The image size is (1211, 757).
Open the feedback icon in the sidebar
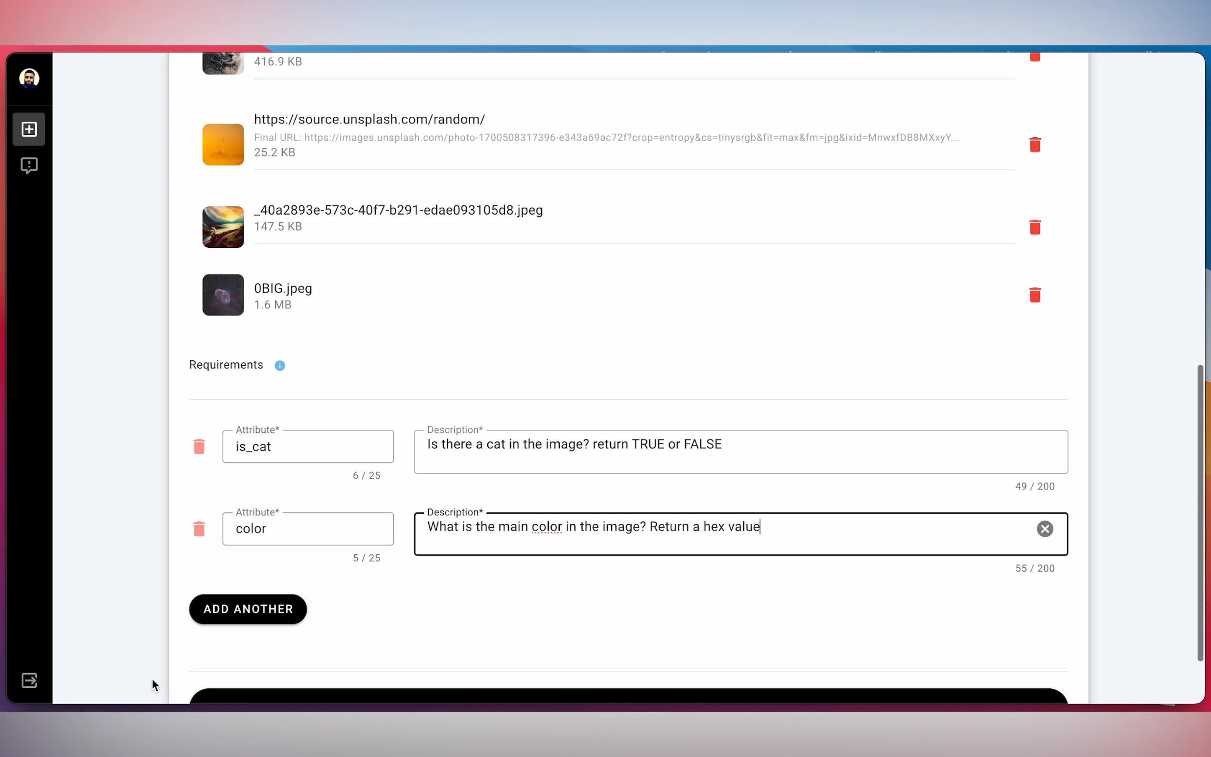29,165
